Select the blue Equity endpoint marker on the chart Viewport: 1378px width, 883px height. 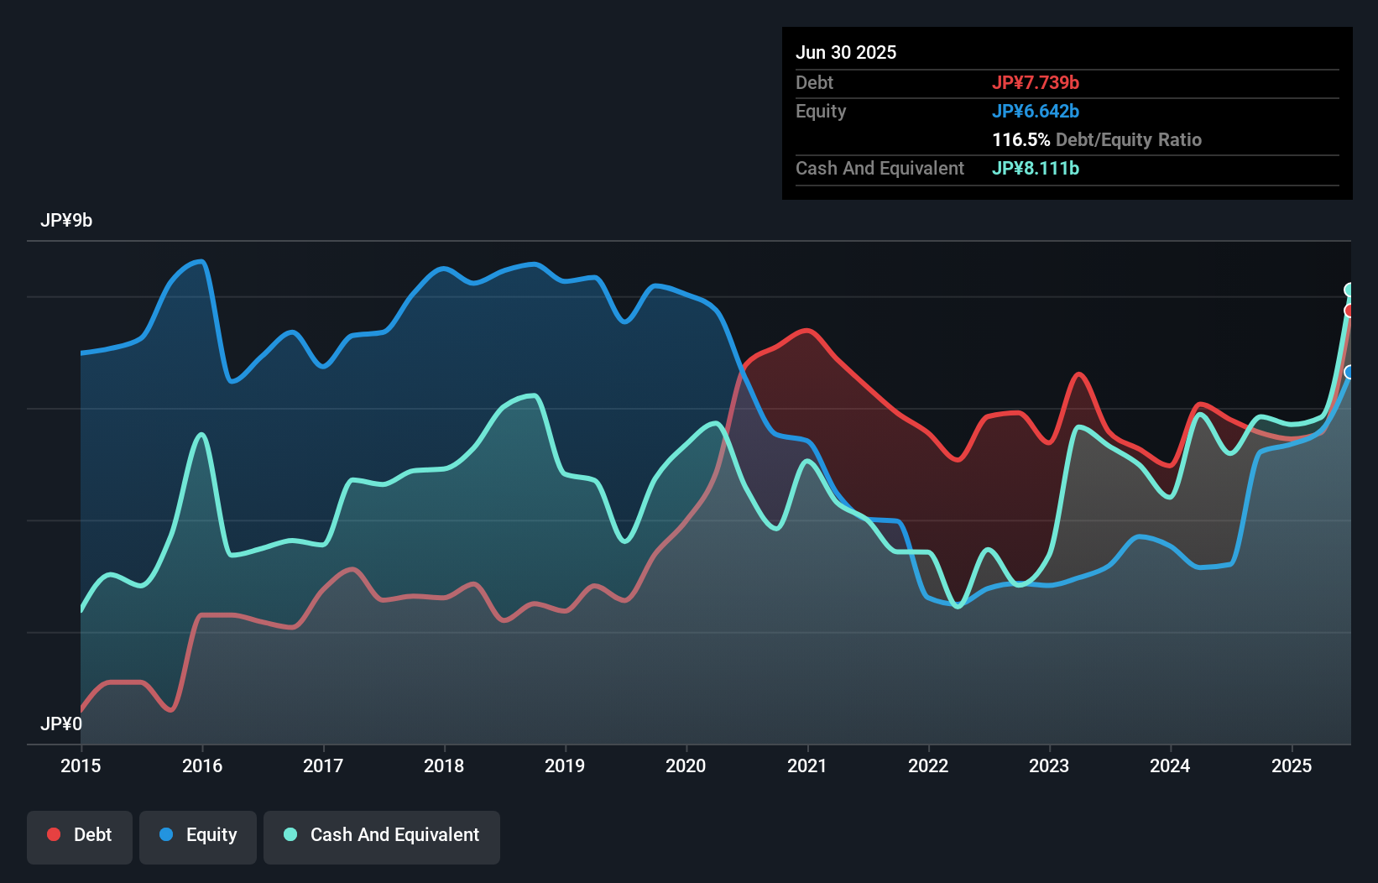tap(1349, 371)
